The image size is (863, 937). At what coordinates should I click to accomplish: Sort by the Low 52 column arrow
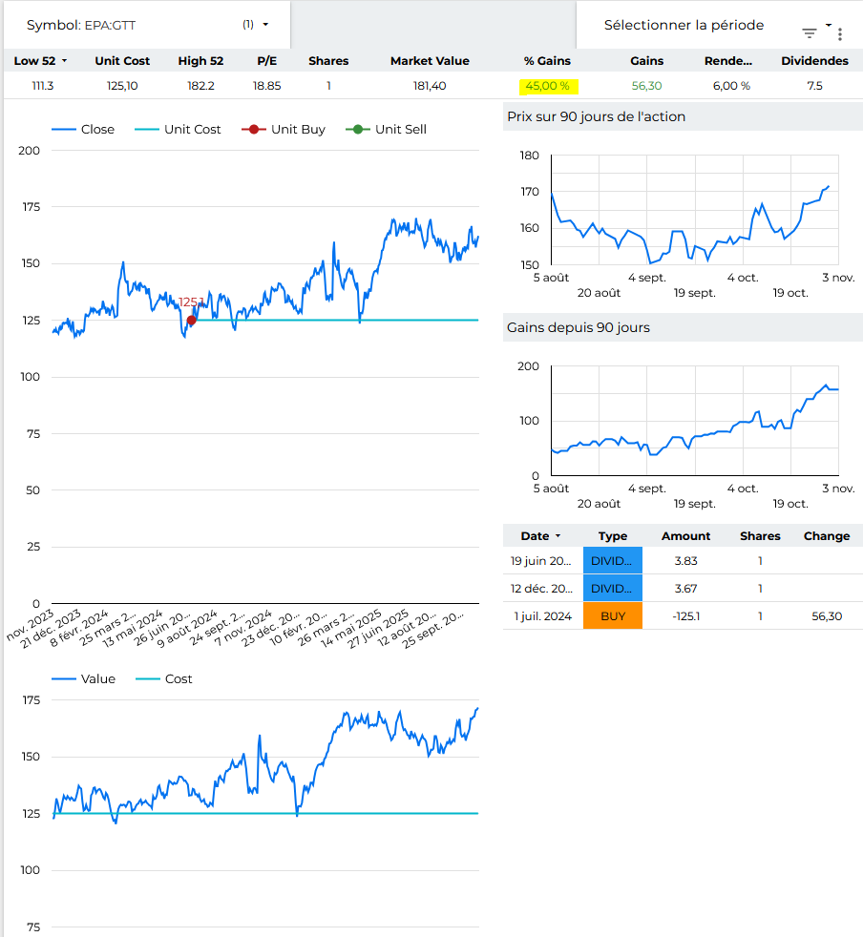click(x=65, y=61)
